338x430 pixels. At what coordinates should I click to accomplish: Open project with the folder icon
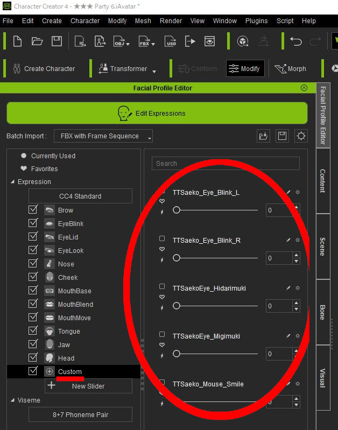(37, 41)
